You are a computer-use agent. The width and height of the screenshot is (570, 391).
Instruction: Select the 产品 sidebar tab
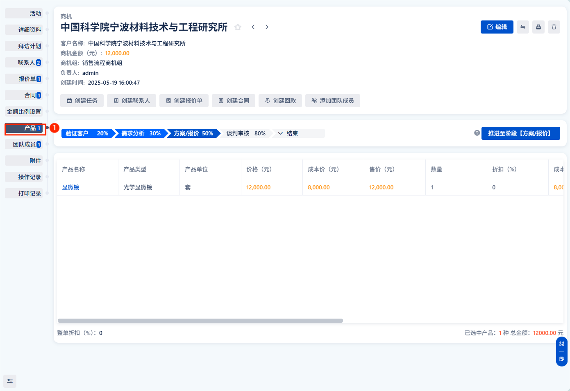[24, 128]
